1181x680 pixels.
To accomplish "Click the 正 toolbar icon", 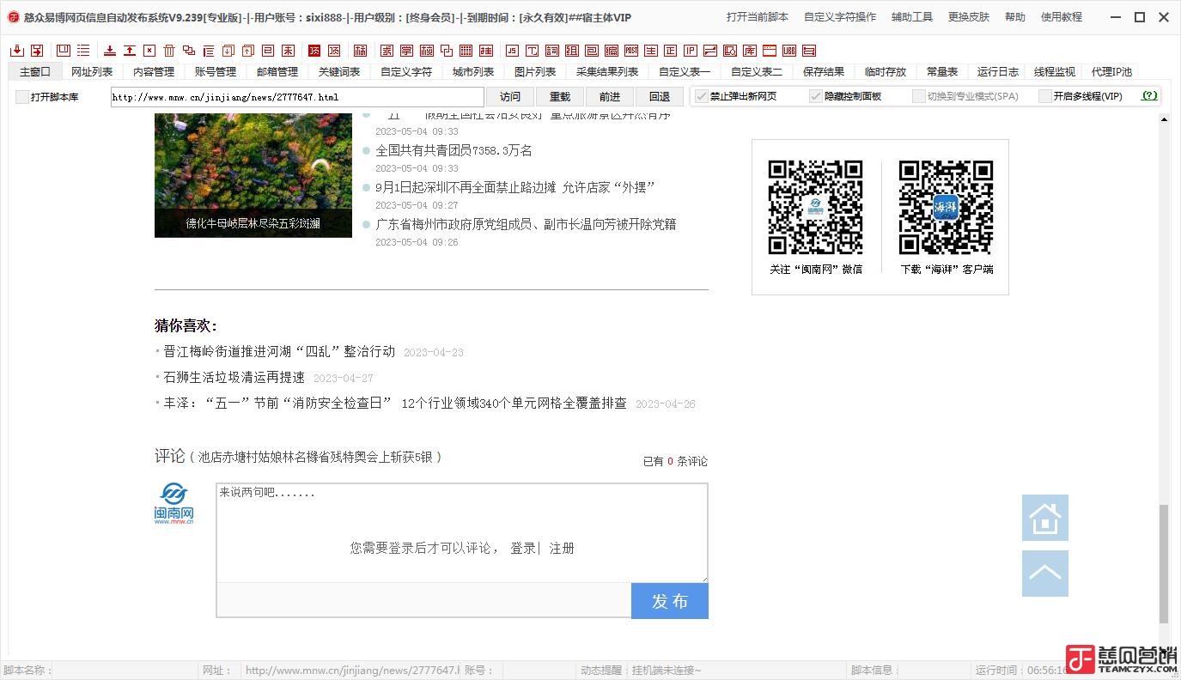I will pos(671,51).
